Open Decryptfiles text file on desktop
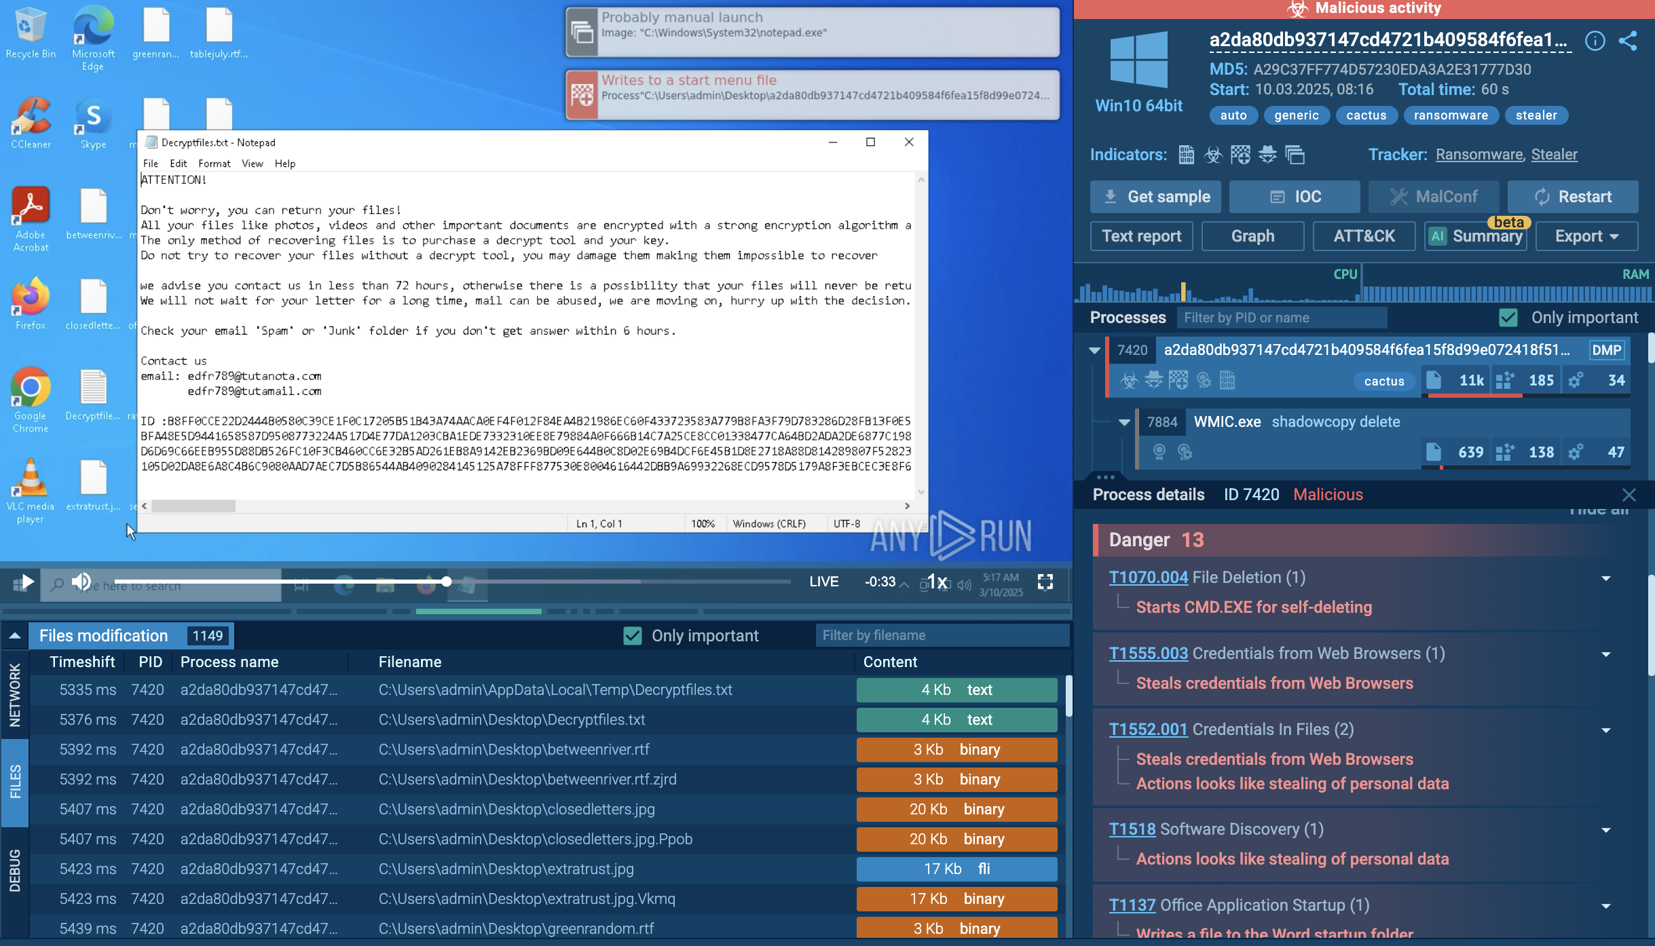This screenshot has height=946, width=1655. [x=94, y=395]
